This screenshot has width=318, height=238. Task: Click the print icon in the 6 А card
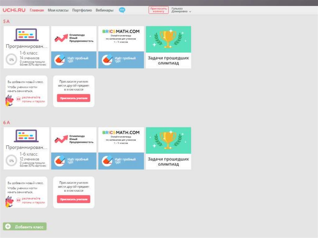[x=18, y=200]
